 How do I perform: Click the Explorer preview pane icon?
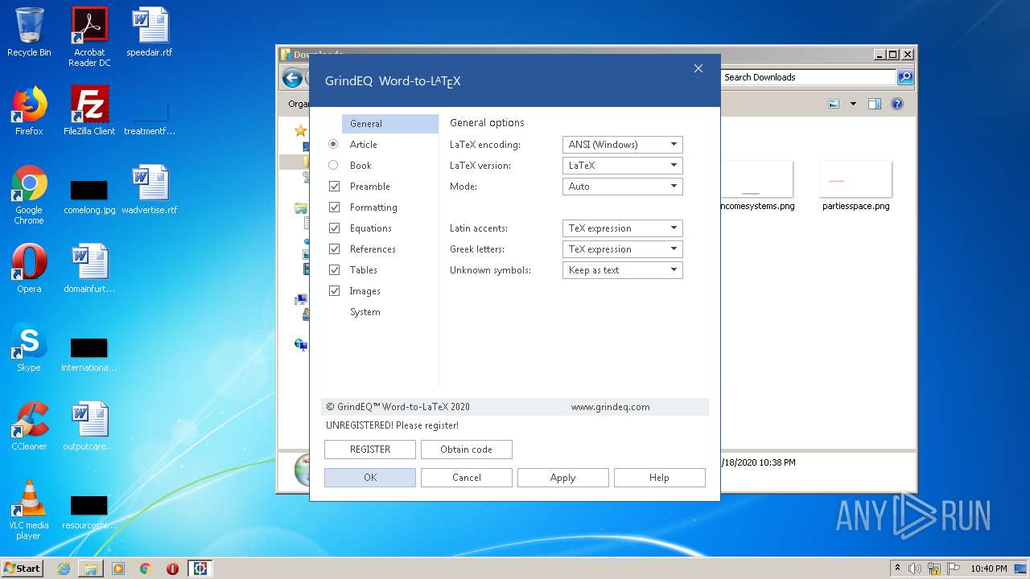pos(875,104)
